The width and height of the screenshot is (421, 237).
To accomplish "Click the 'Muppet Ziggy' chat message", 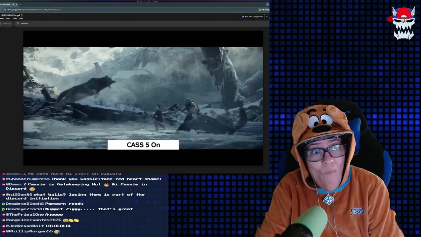I will click(x=67, y=209).
